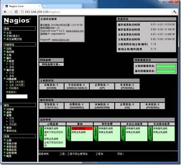Open 报警 report in sidebar
Image resolution: width=181 pixels, height=165 pixels.
click(9, 115)
